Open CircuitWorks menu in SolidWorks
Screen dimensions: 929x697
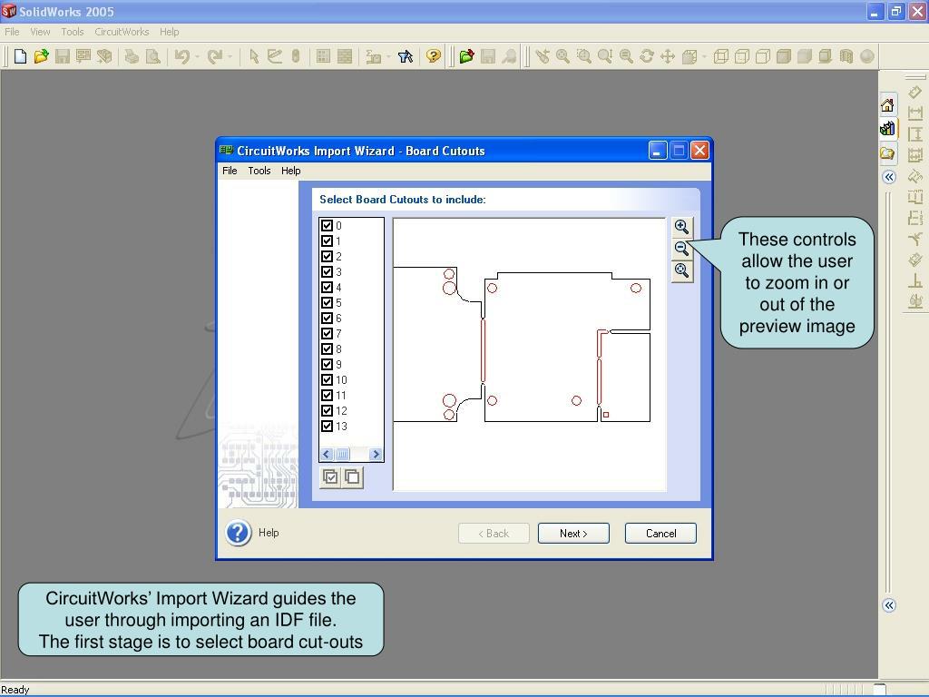pyautogui.click(x=122, y=32)
